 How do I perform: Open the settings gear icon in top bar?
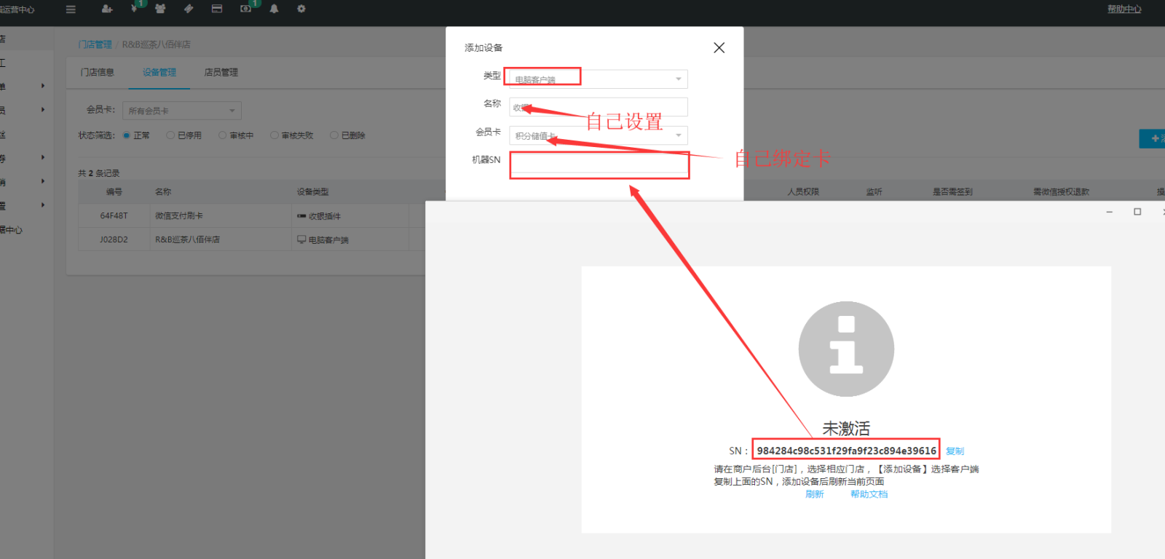coord(301,9)
